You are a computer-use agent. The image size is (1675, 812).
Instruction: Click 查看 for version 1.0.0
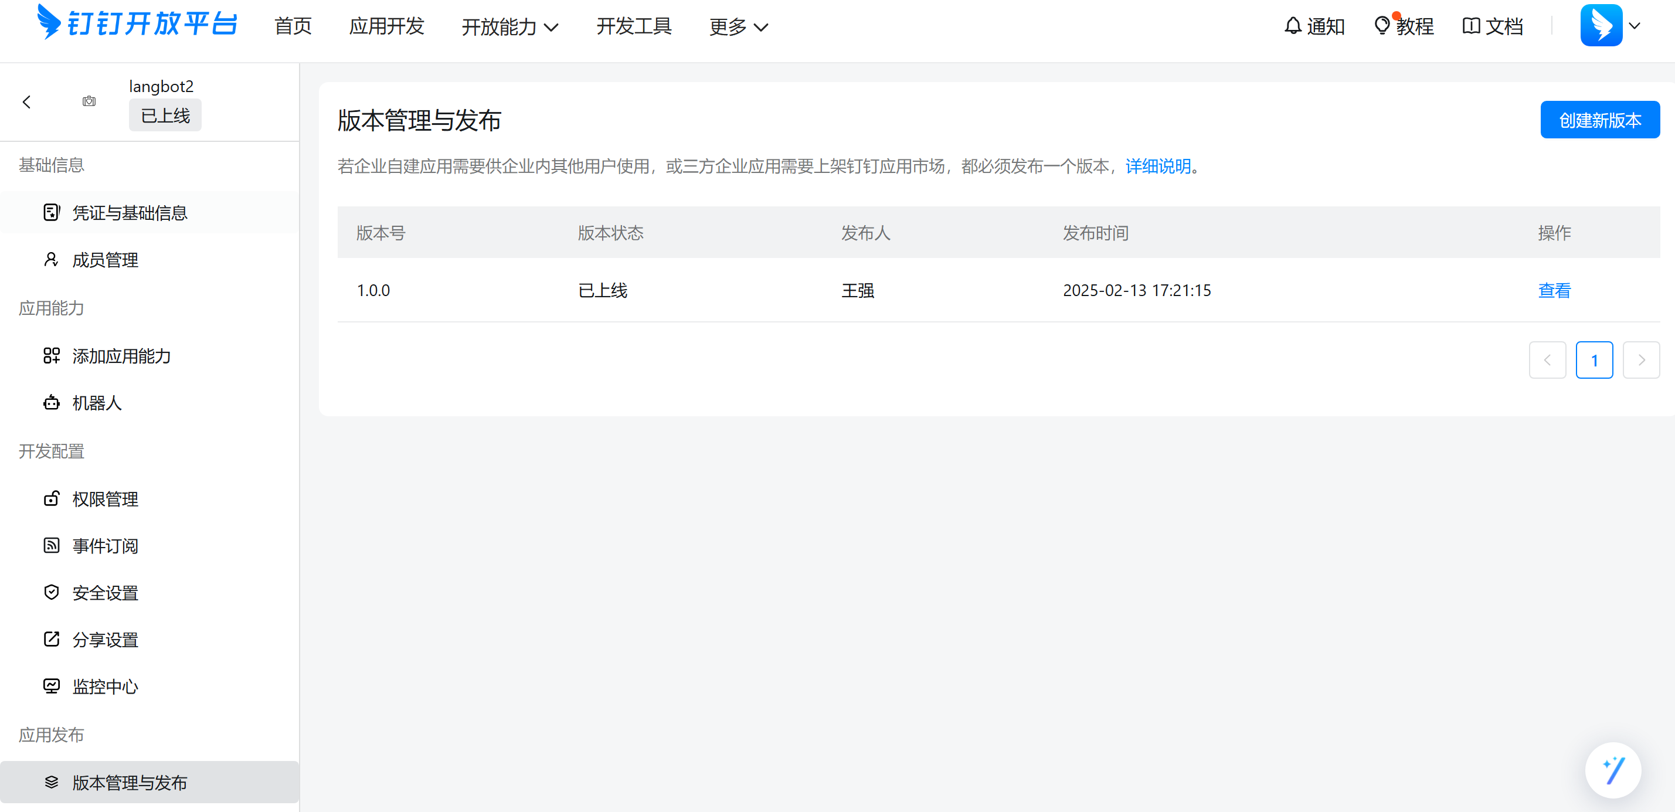pyautogui.click(x=1555, y=291)
